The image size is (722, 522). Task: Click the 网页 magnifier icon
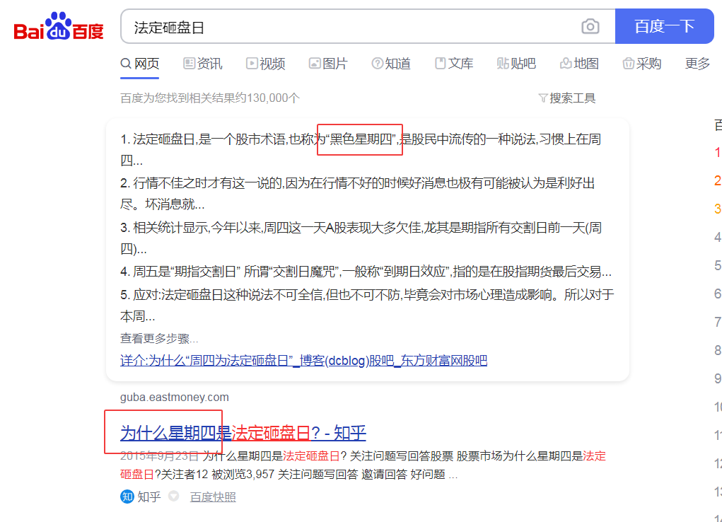(126, 63)
